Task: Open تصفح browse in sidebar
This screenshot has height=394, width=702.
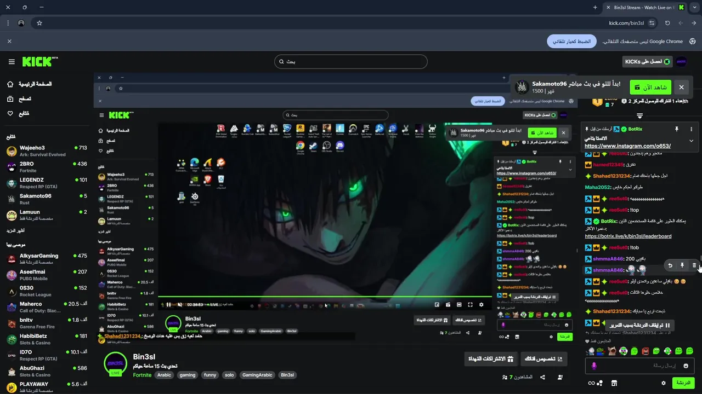Action: click(19, 99)
